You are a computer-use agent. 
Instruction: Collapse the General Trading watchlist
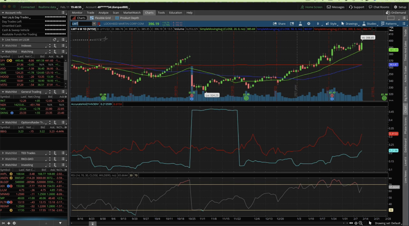pos(3,92)
